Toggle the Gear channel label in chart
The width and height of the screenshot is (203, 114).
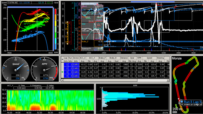click(83, 24)
